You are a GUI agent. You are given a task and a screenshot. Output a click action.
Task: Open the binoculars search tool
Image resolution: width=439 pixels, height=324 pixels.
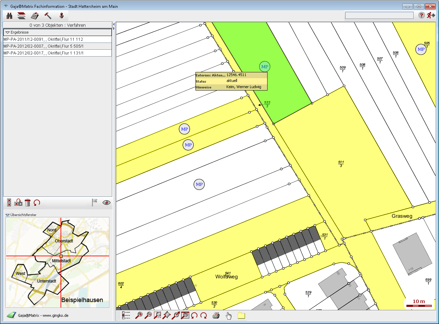[x=10, y=15]
